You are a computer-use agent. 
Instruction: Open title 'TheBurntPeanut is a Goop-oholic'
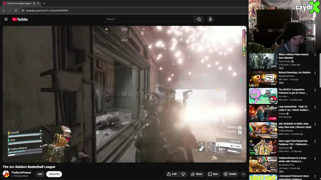[x=293, y=159]
